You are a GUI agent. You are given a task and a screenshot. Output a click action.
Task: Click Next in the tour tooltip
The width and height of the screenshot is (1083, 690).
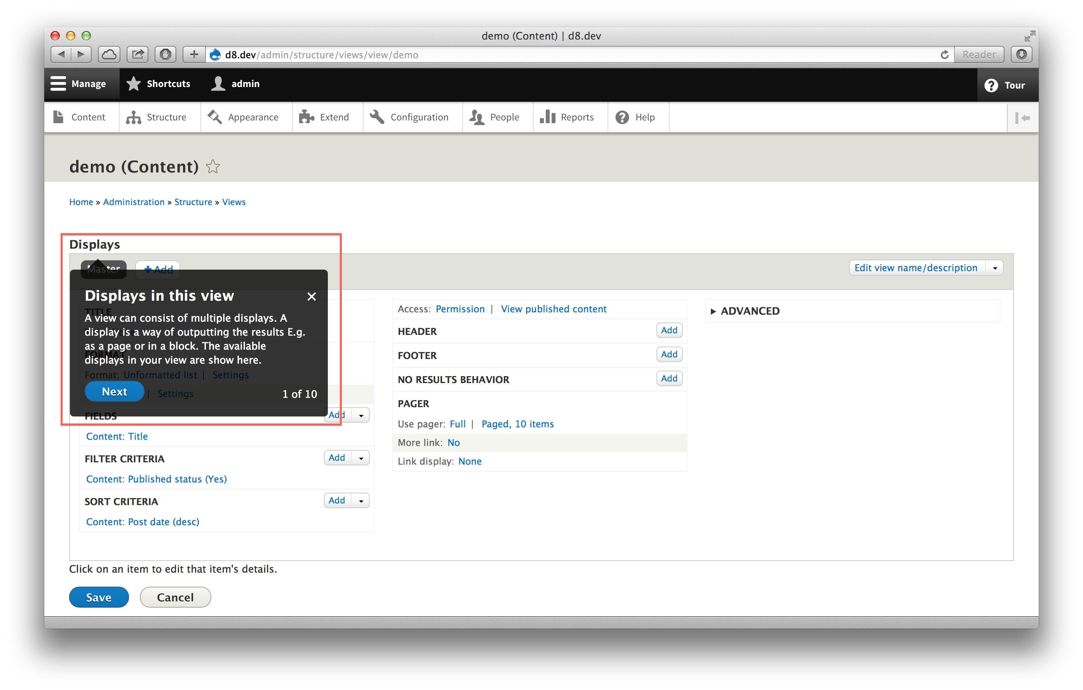pyautogui.click(x=114, y=391)
